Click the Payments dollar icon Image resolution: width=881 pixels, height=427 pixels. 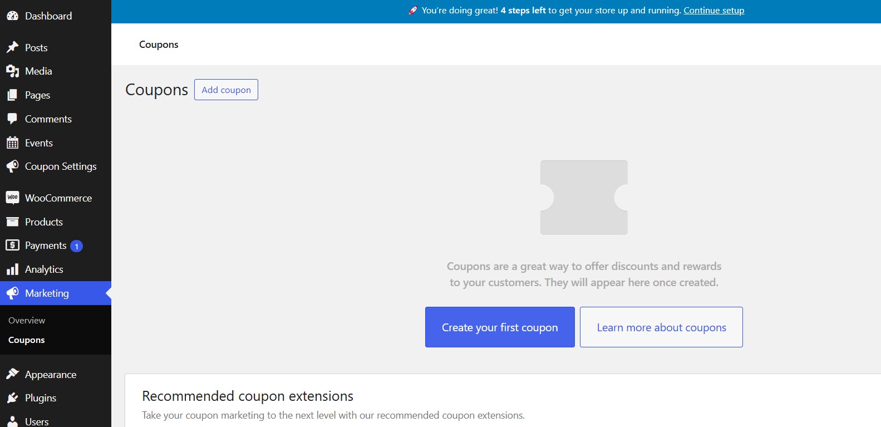(12, 245)
